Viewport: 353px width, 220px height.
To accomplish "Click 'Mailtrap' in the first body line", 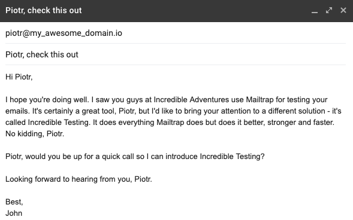I will (260, 100).
